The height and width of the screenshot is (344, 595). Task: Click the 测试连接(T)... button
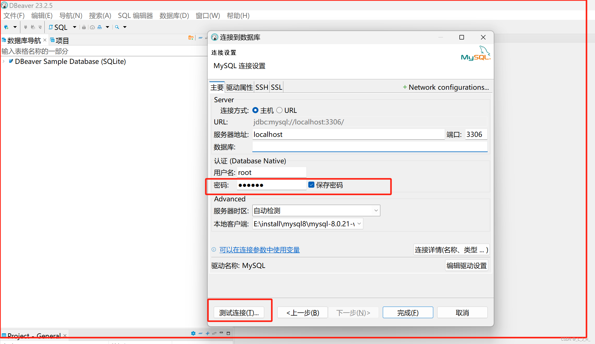click(x=239, y=313)
